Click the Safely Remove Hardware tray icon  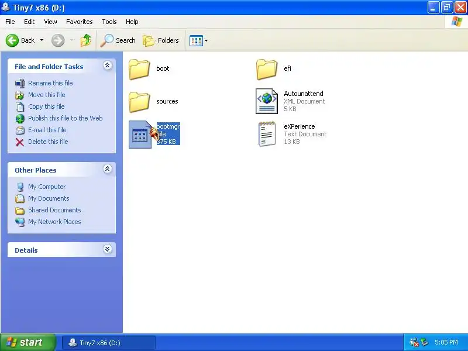tap(425, 342)
